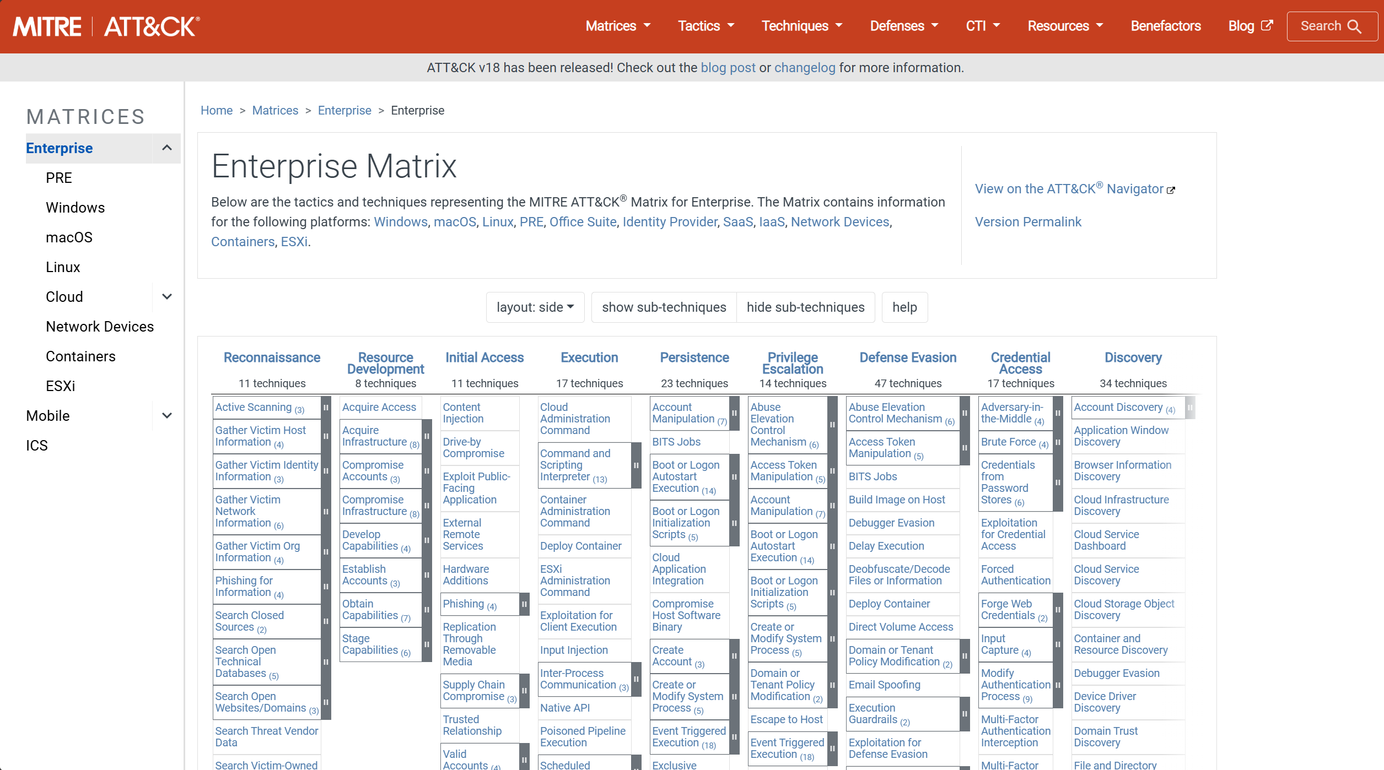Click the external-link icon next to ATT&CK Navigator
This screenshot has height=770, width=1384.
coord(1171,189)
